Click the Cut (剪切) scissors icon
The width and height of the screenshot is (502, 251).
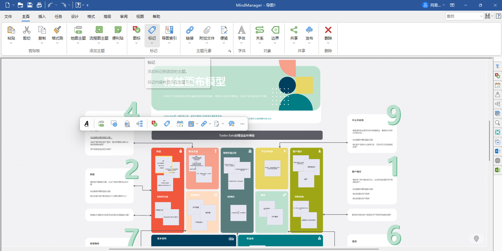tap(27, 30)
